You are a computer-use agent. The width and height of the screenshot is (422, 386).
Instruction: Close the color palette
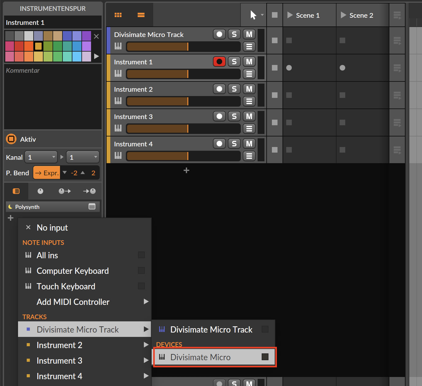click(96, 36)
